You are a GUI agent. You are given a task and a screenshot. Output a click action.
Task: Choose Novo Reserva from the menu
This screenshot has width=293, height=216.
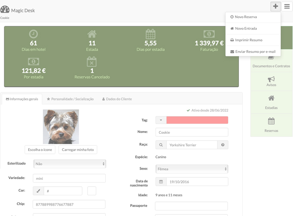click(253, 17)
